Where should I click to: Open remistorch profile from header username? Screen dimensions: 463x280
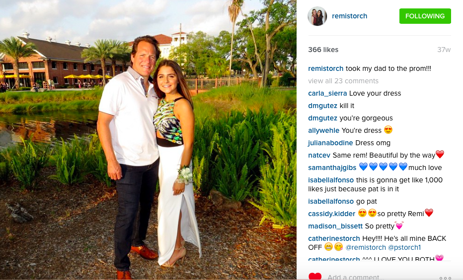click(x=349, y=16)
